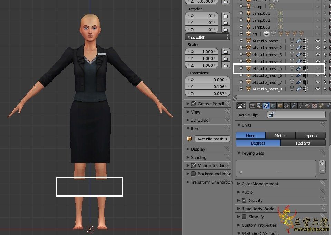Click the lock icon for Rotation X
Image resolution: width=331 pixels, height=235 pixels.
coord(225,15)
